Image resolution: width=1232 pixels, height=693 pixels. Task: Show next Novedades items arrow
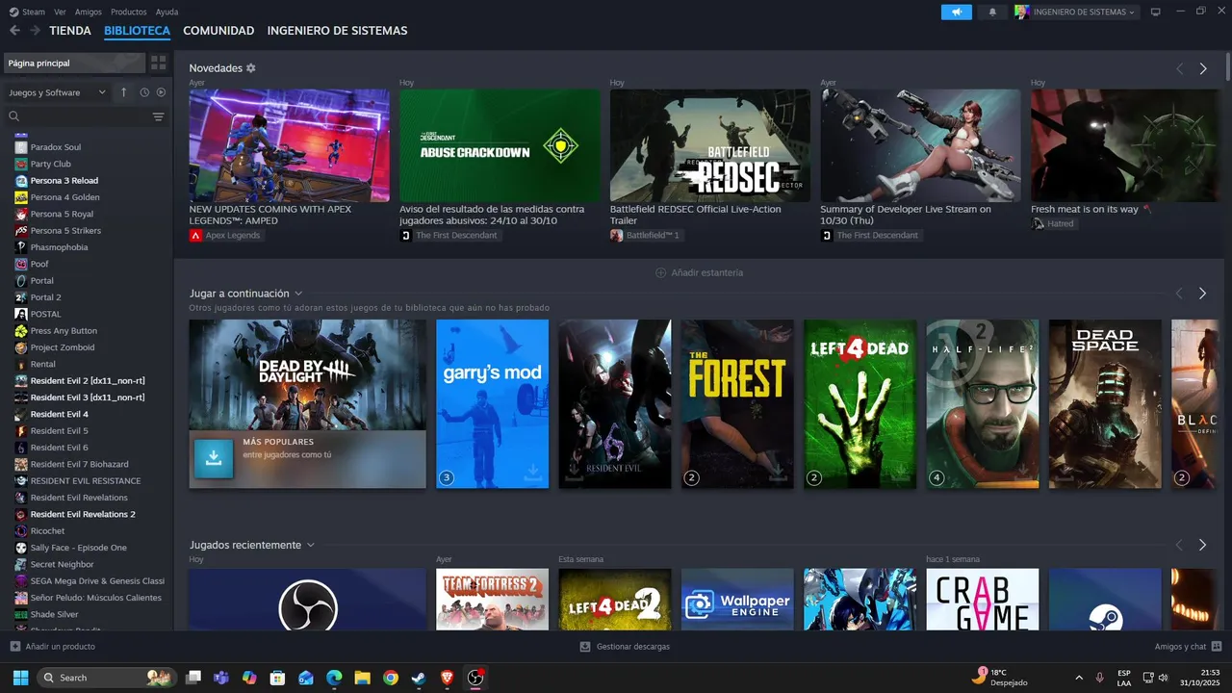(1203, 68)
